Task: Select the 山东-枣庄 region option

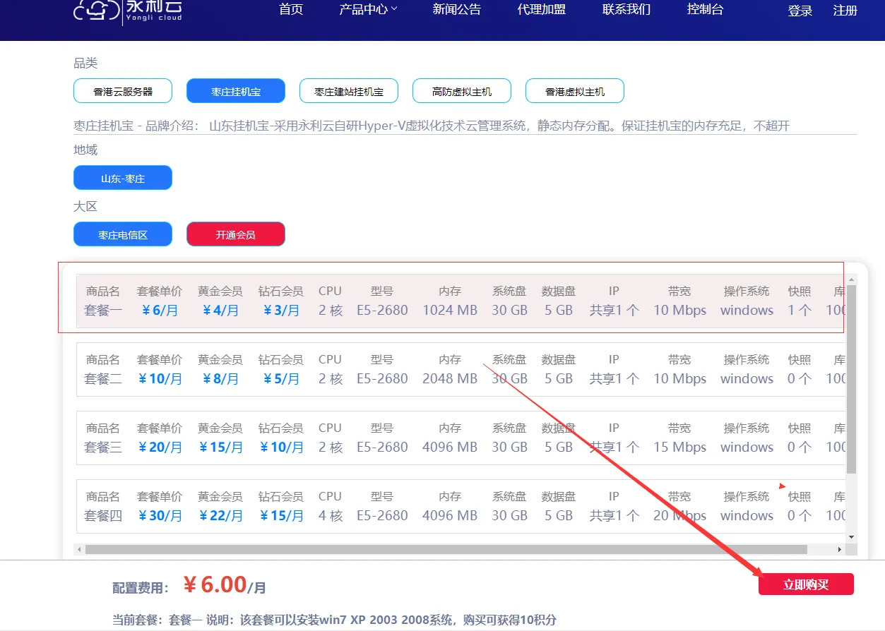Action: pyautogui.click(x=123, y=178)
